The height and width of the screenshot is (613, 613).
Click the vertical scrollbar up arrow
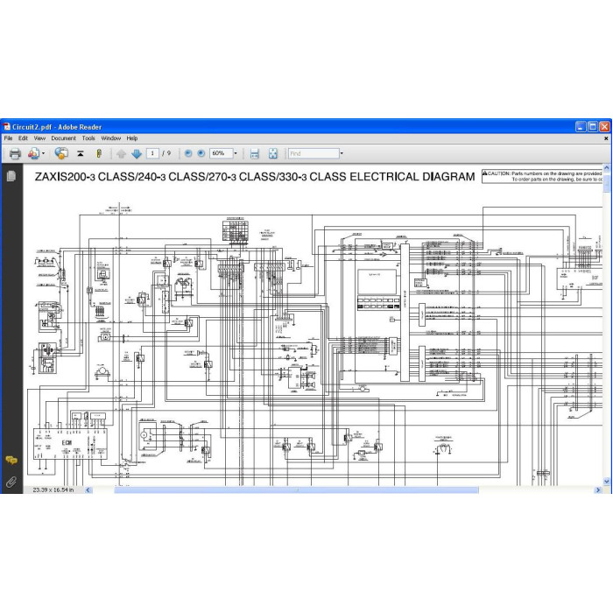(607, 168)
